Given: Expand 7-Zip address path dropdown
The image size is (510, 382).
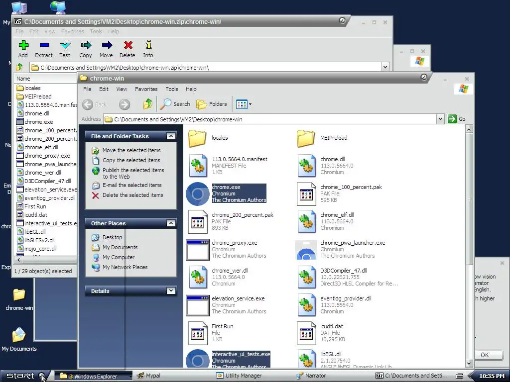Looking at the screenshot, I should point(385,67).
